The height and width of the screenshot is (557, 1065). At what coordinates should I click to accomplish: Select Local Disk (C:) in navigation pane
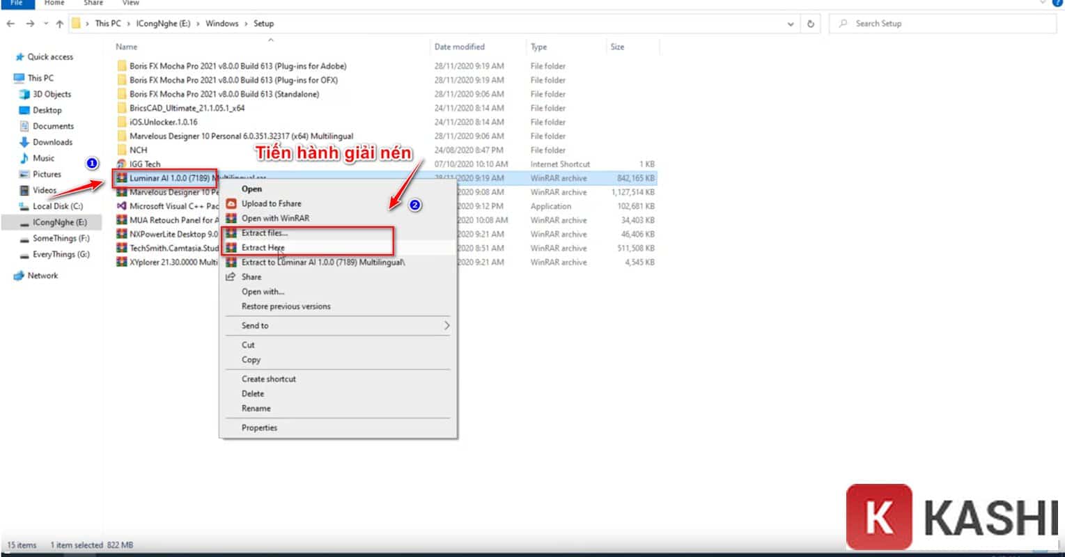pos(57,206)
